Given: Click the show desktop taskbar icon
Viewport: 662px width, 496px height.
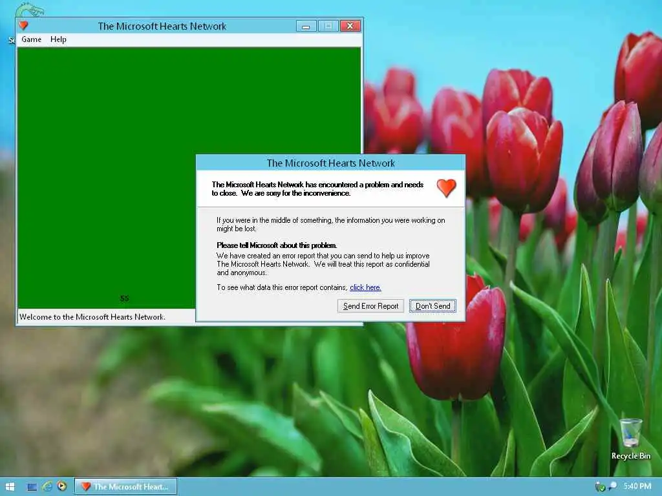Looking at the screenshot, I should (32, 487).
